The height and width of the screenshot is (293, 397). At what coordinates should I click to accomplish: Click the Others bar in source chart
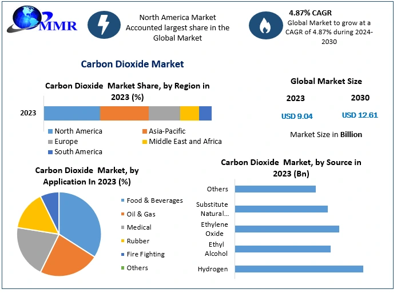pos(275,189)
